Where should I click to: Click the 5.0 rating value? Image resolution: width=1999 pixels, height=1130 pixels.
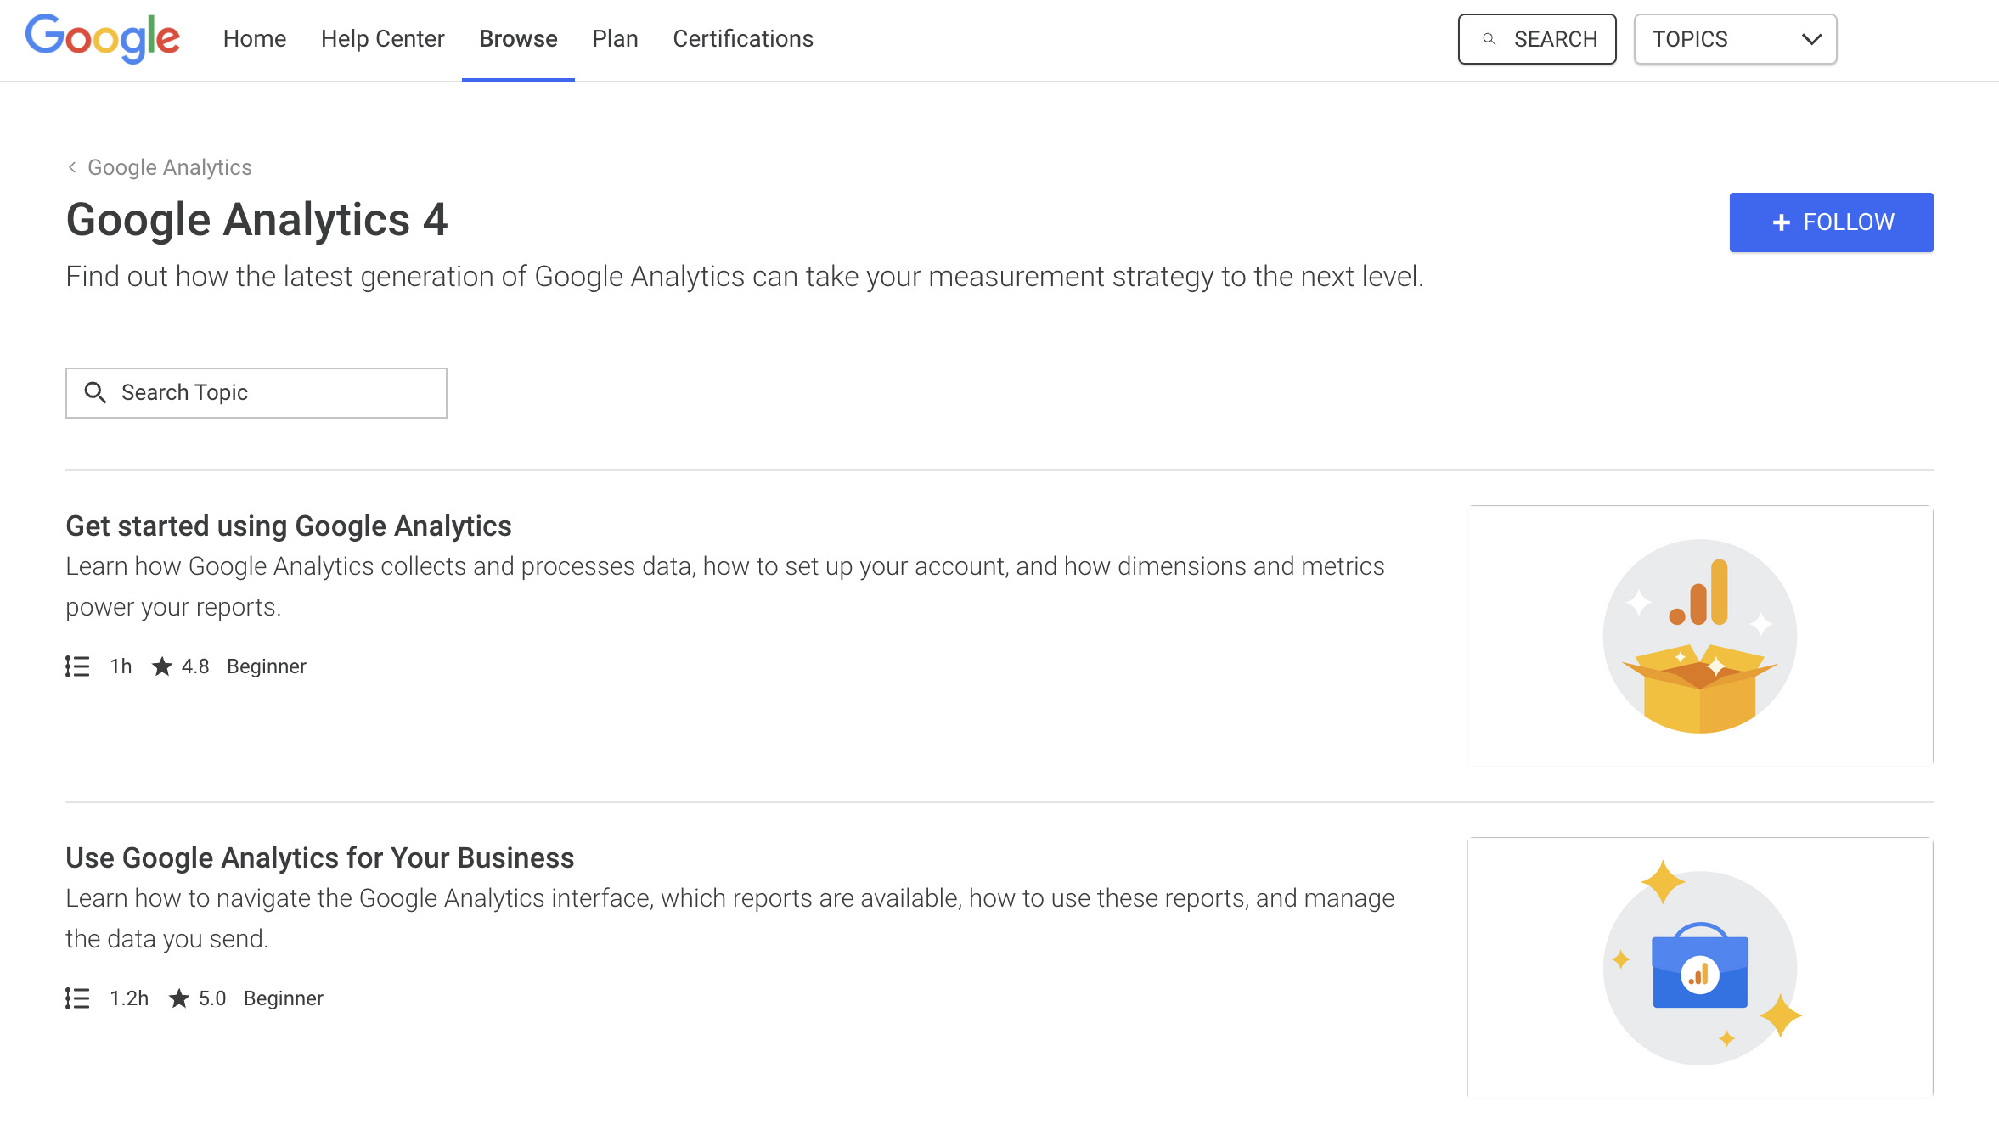point(212,998)
